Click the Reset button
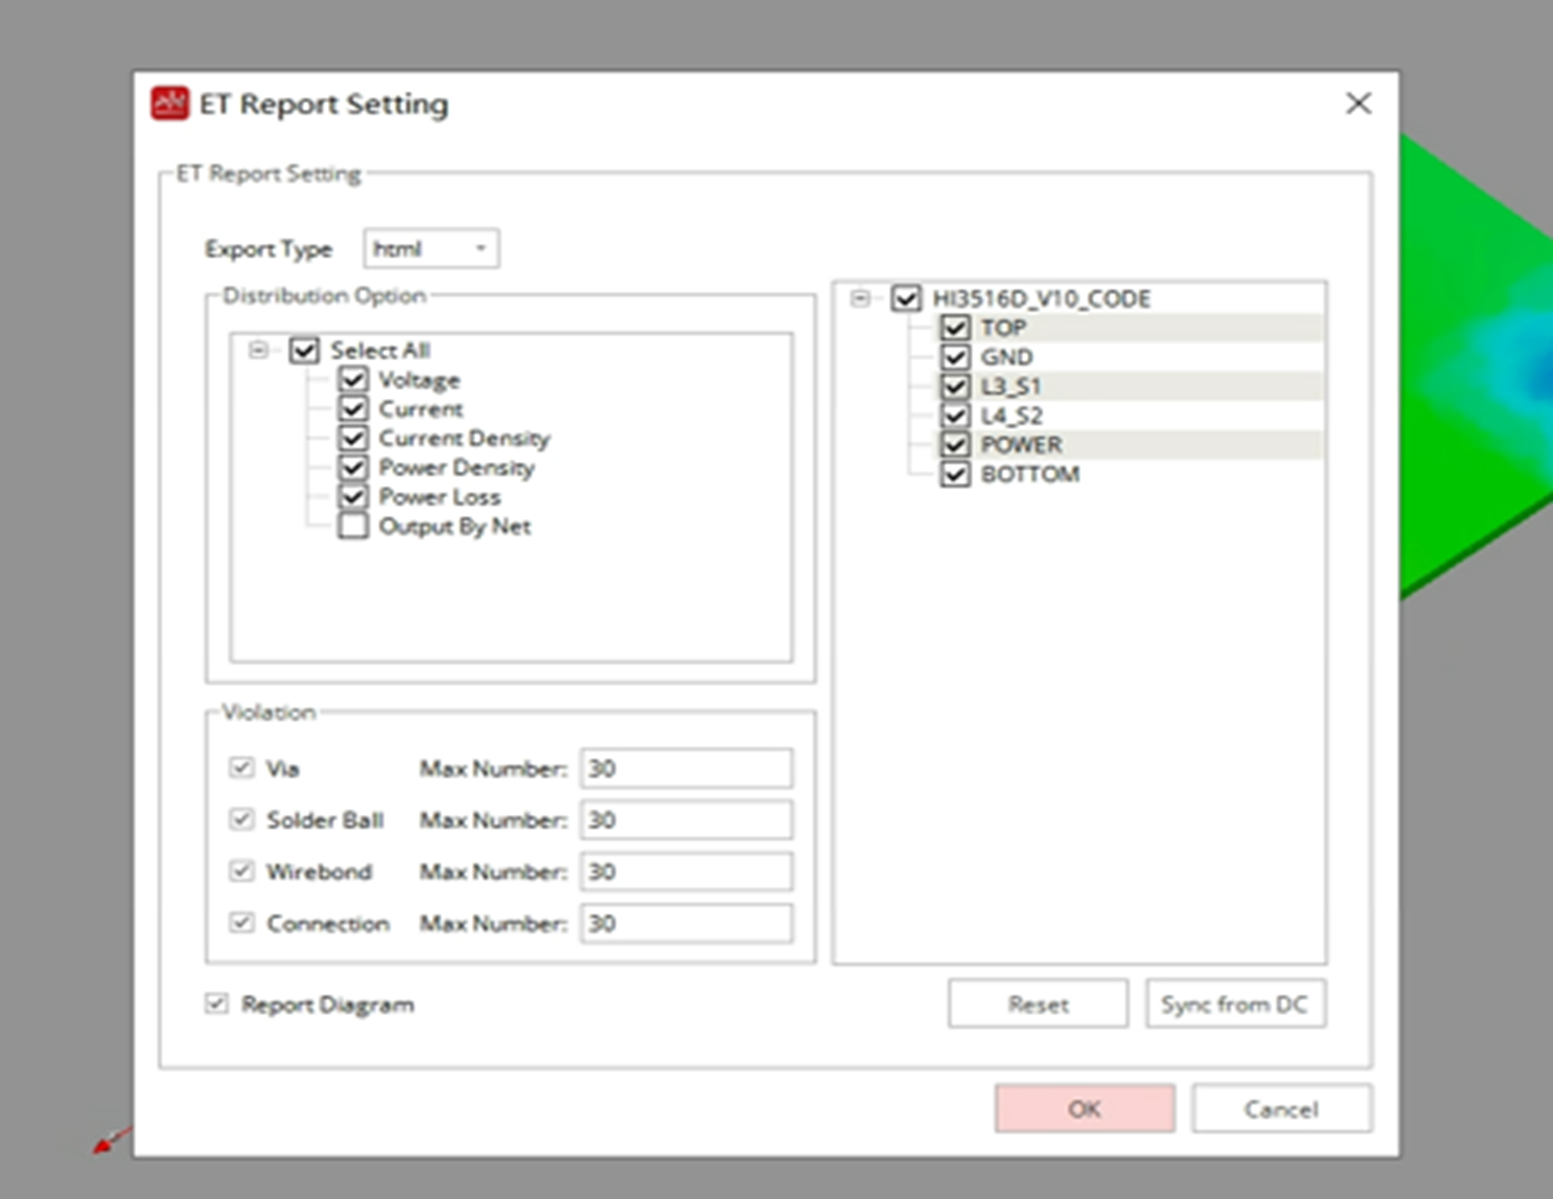 [x=1038, y=1004]
